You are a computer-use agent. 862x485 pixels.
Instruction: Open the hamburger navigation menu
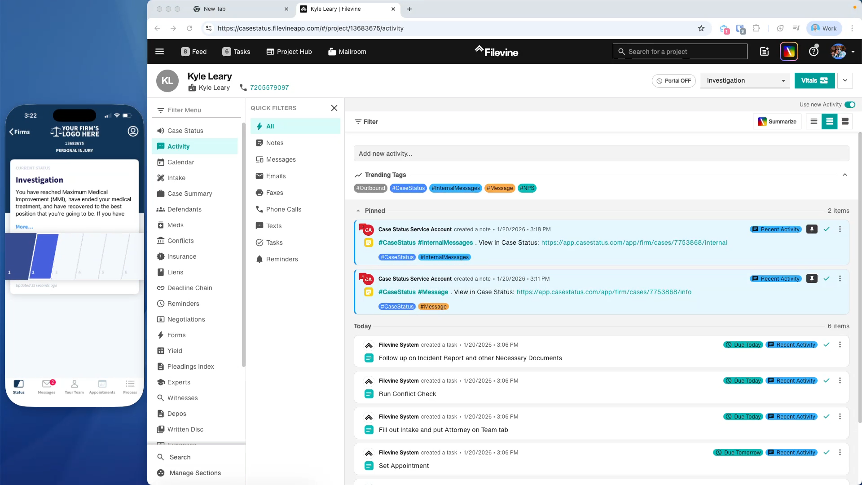(x=159, y=52)
